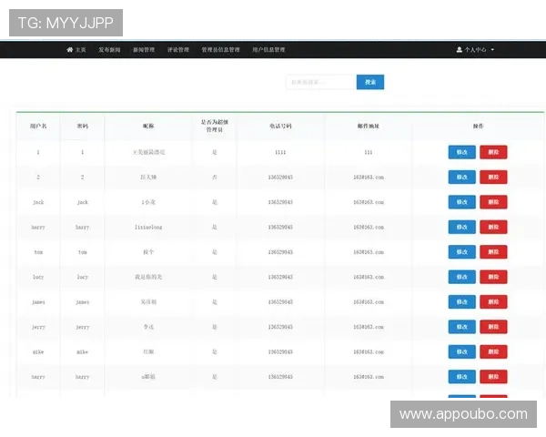Click 删除 in the james row
This screenshot has width=546, height=437.
point(493,301)
